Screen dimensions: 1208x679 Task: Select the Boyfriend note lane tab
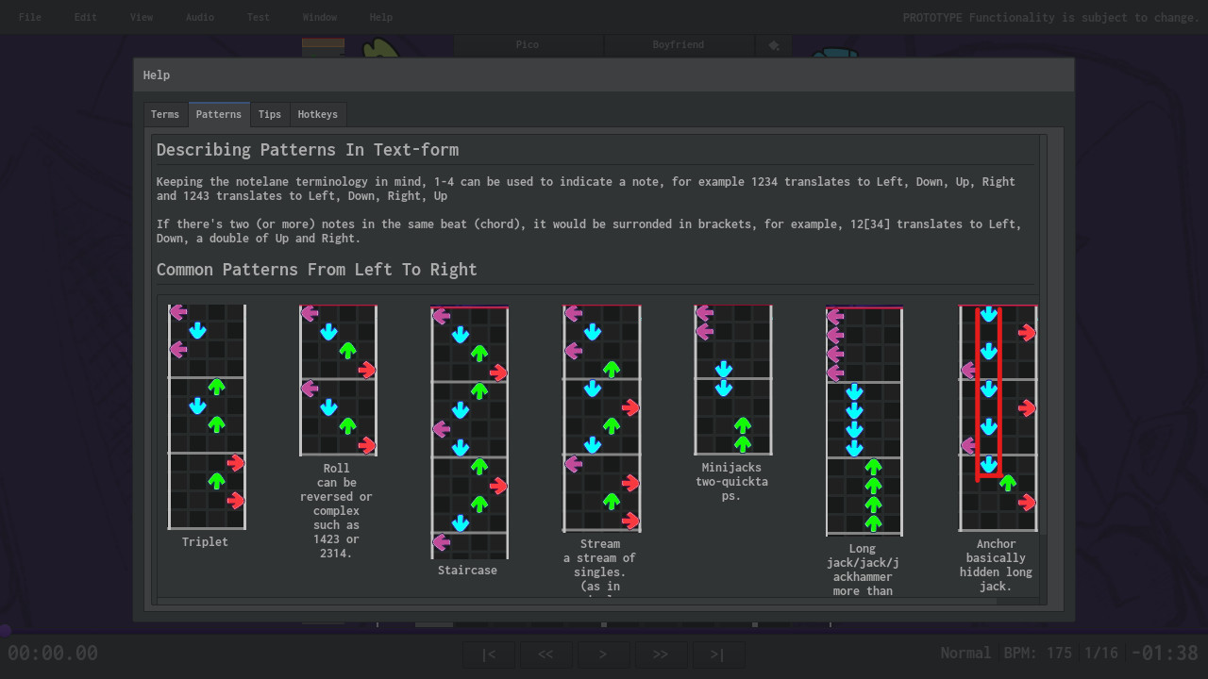679,44
